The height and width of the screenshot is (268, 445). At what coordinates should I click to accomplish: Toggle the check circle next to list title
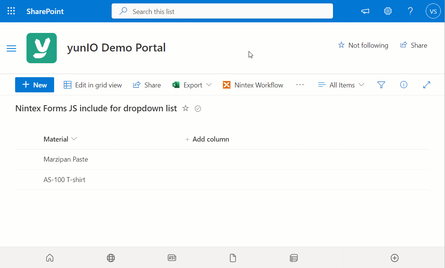point(198,109)
